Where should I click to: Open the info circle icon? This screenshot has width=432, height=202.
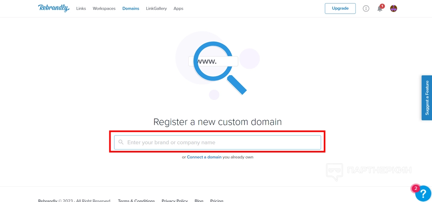coord(366,8)
